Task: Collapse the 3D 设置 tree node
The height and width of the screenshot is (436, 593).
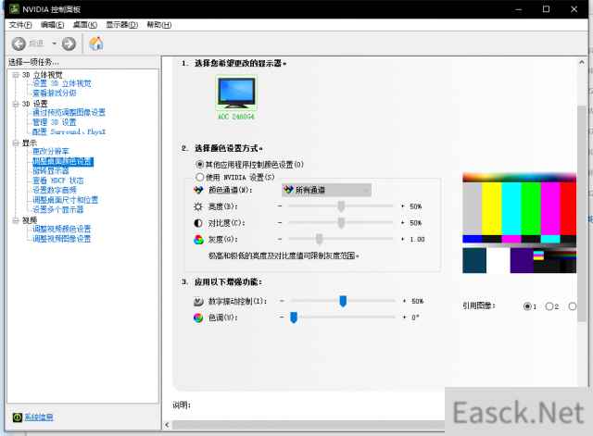Action: [x=15, y=104]
